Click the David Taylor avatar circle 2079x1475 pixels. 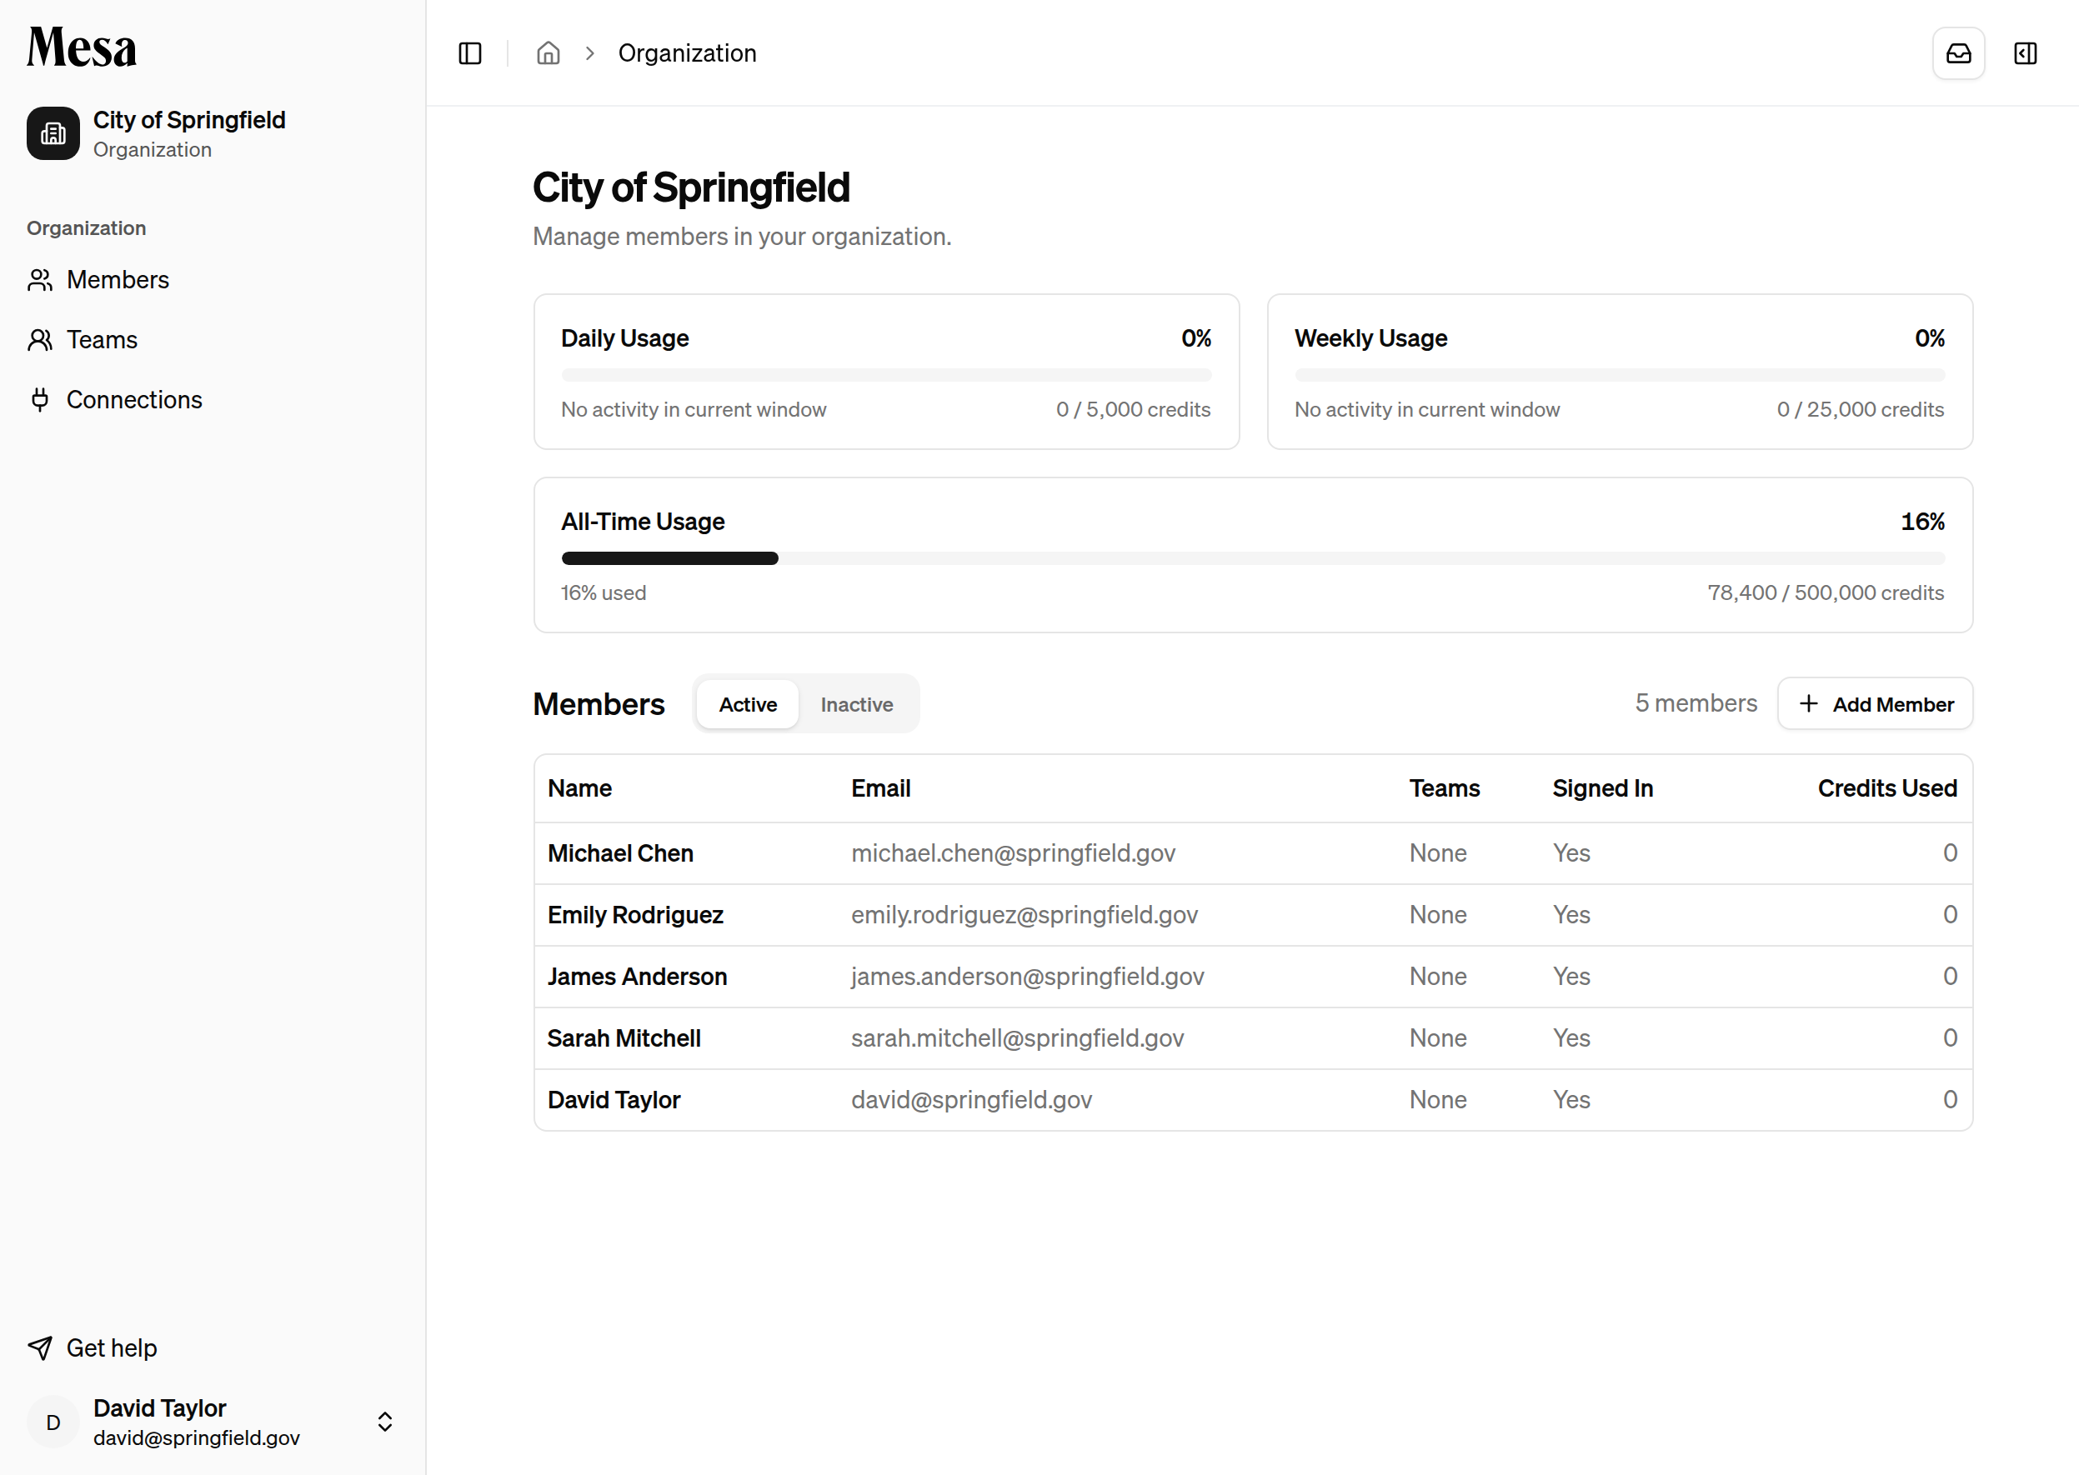click(x=53, y=1422)
